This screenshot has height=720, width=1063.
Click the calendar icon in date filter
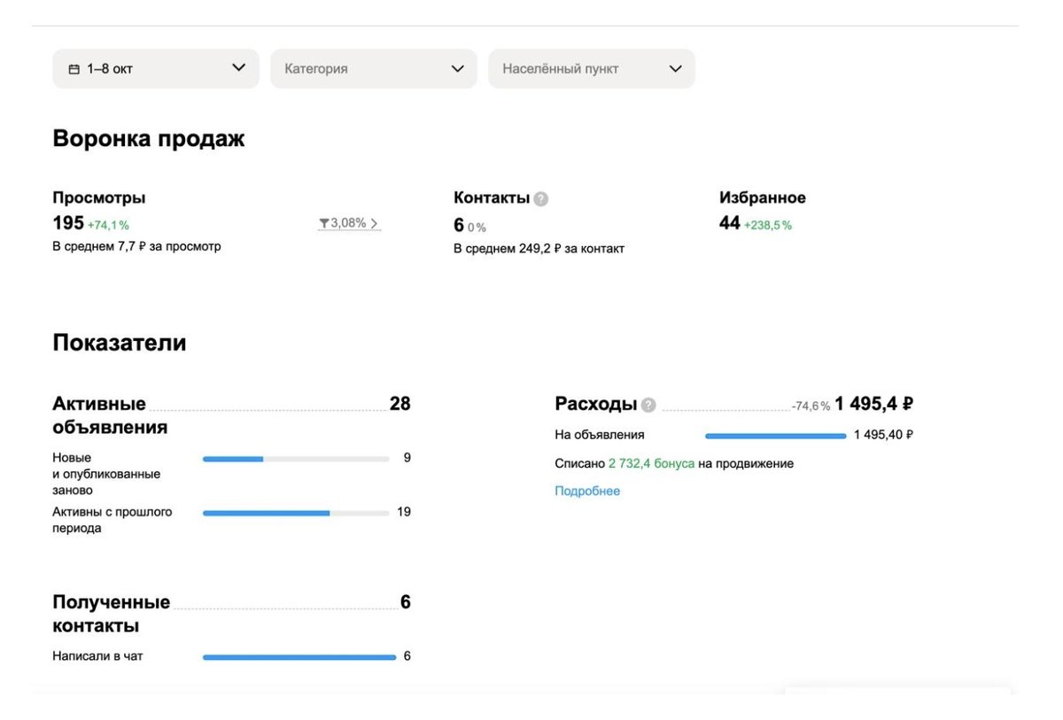pyautogui.click(x=74, y=69)
